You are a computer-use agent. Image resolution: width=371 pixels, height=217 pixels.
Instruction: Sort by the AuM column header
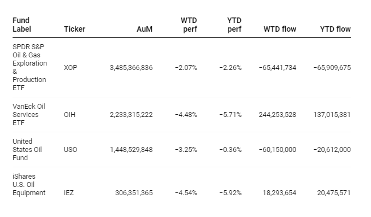pos(144,29)
